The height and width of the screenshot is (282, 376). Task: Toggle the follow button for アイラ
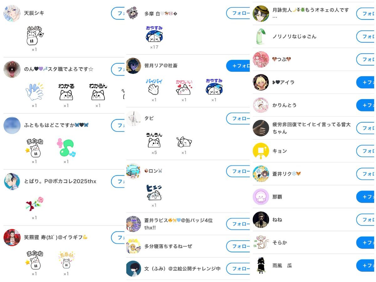pos(366,82)
